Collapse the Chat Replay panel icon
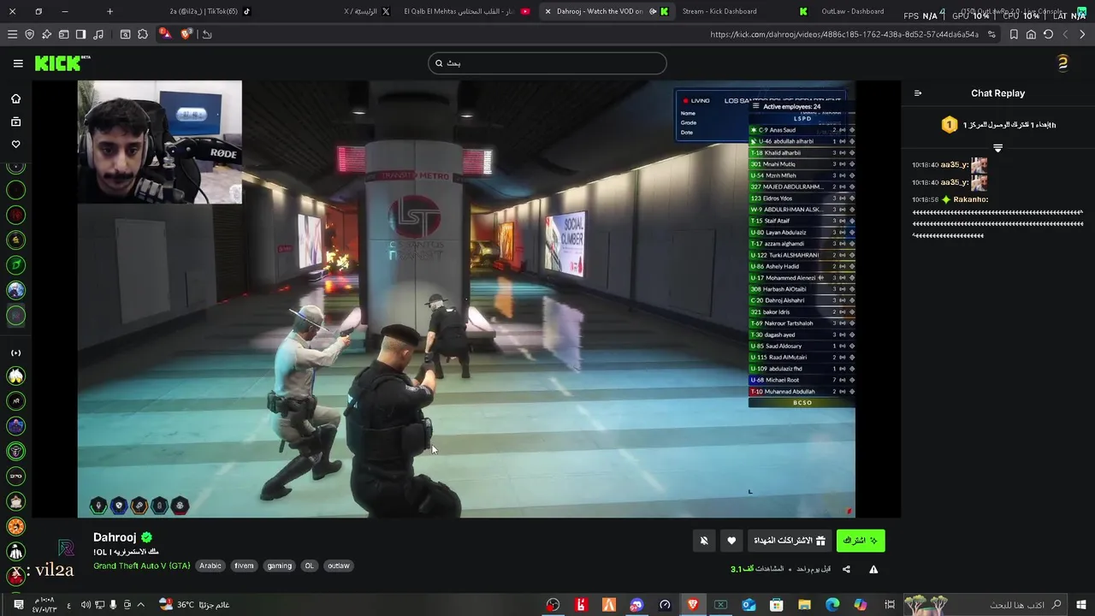Image resolution: width=1095 pixels, height=616 pixels. click(918, 93)
